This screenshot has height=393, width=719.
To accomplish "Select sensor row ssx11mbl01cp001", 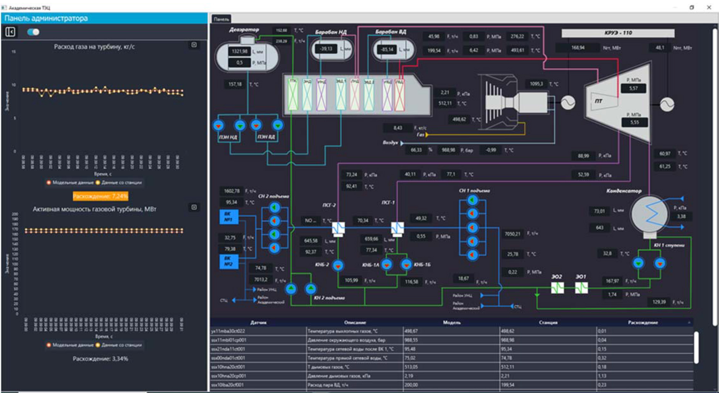I will click(452, 340).
